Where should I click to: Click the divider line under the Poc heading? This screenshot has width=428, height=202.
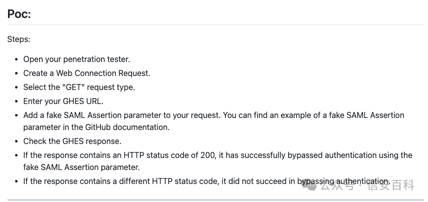(x=215, y=24)
